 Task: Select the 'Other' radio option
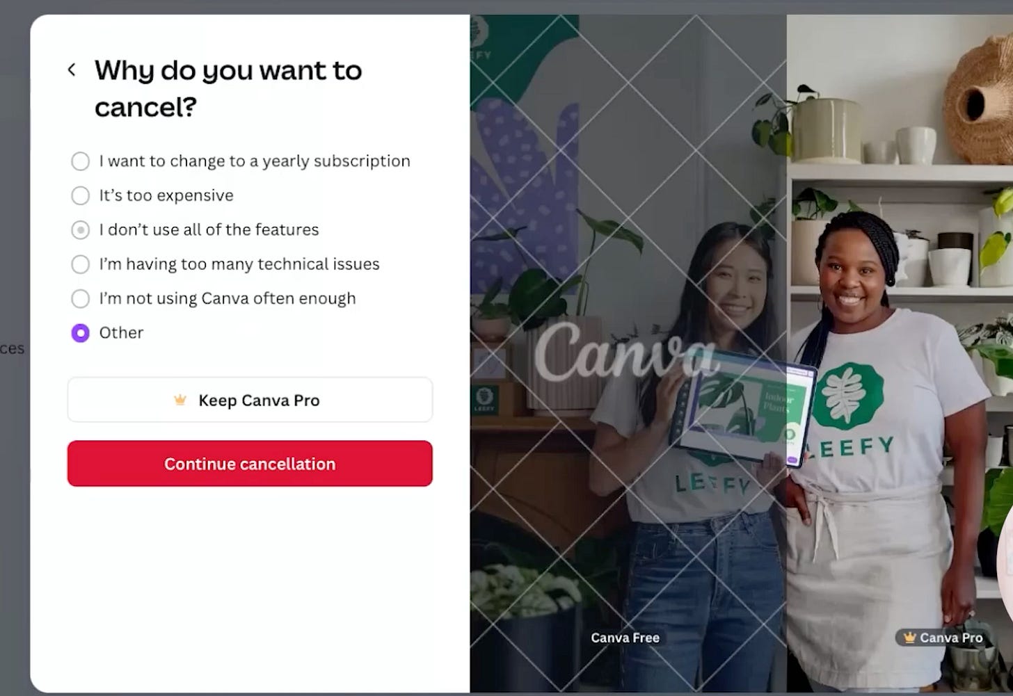click(x=81, y=333)
